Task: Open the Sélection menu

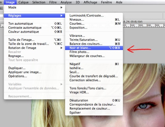Action: (39, 2)
